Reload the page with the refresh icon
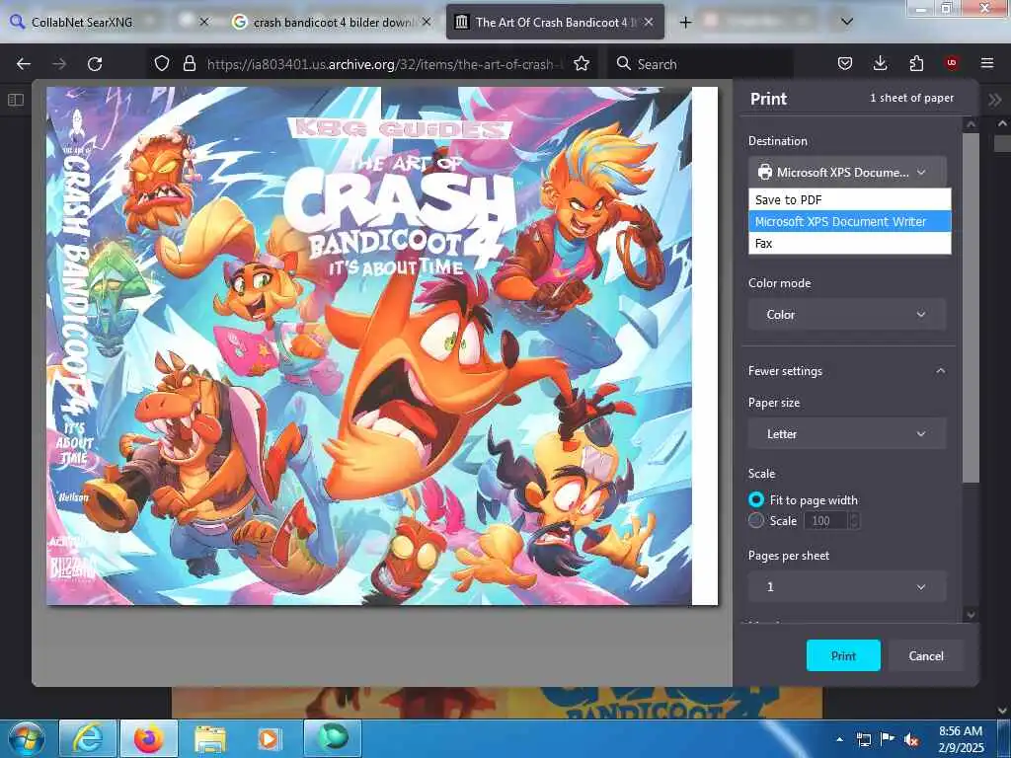The image size is (1011, 758). click(95, 64)
